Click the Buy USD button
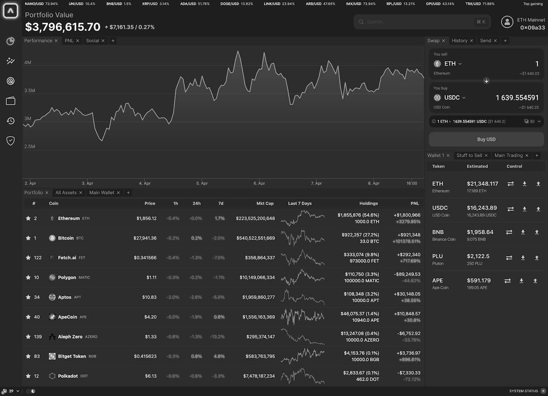548x396 pixels. [486, 139]
